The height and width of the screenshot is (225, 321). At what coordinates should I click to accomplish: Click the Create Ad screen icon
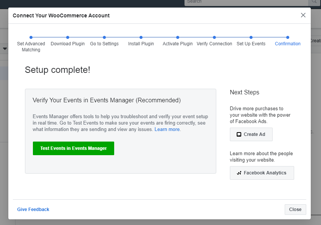click(x=239, y=134)
